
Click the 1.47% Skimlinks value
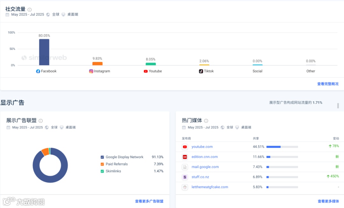(159, 171)
